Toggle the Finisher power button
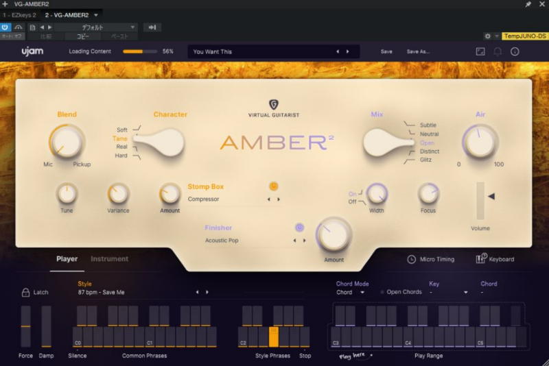 299,228
